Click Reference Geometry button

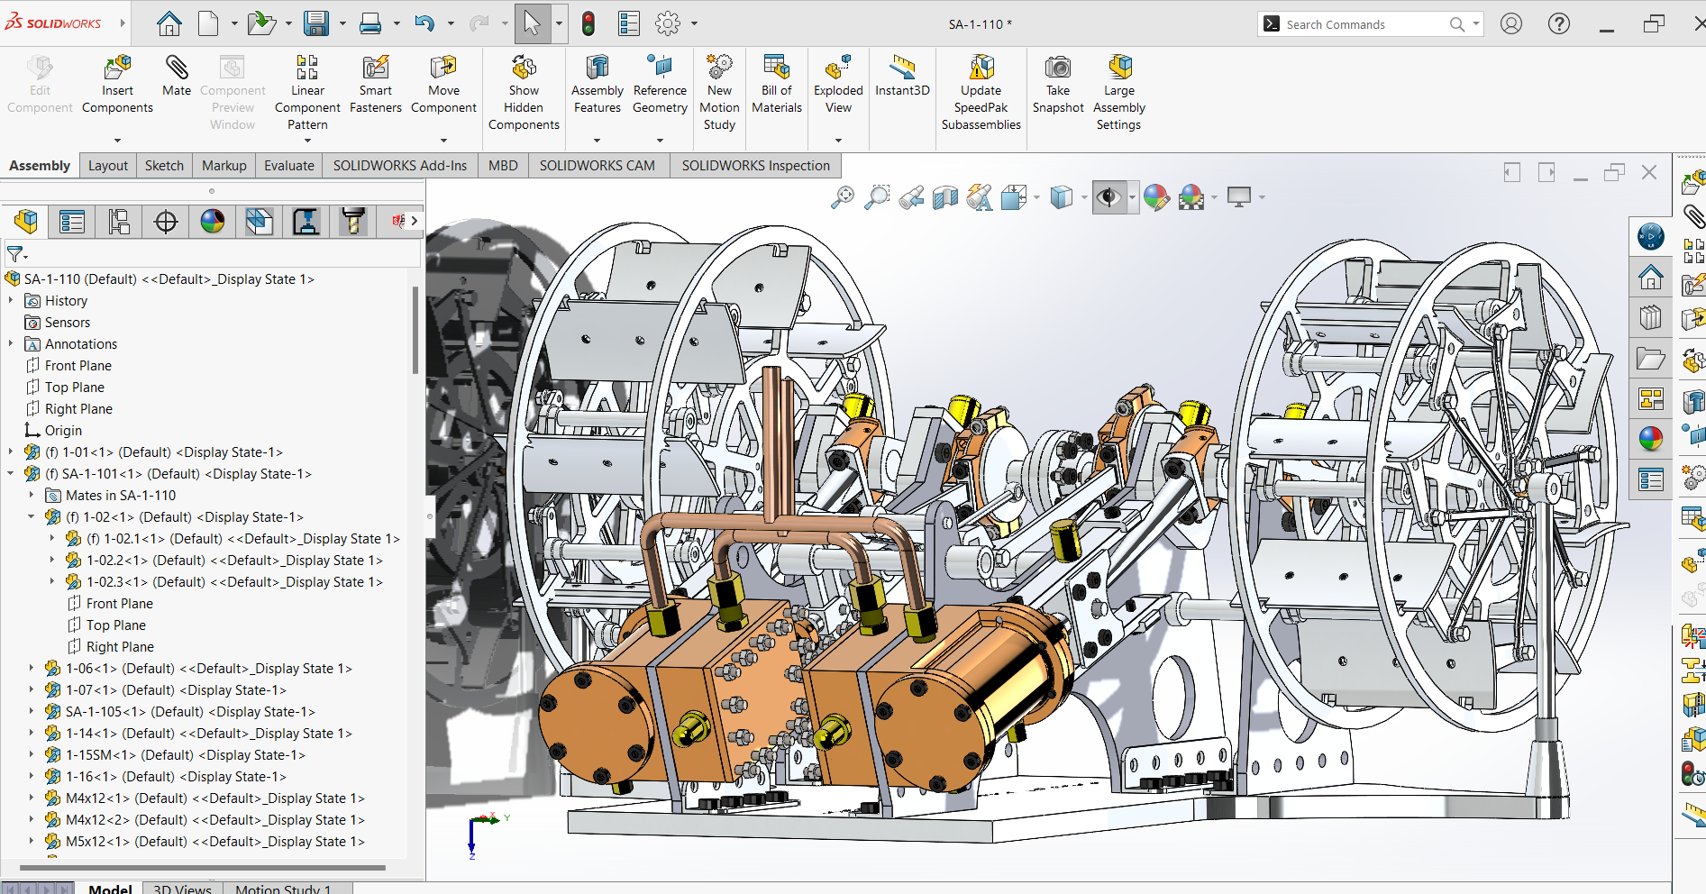(660, 85)
